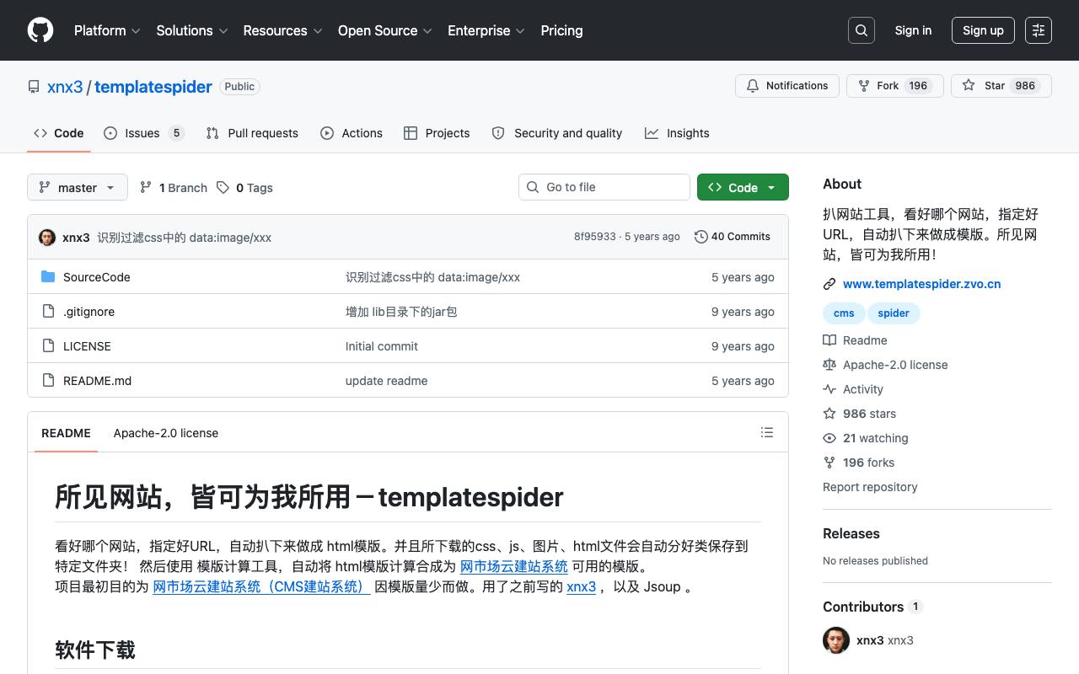Select the Code repository tab
This screenshot has height=674, width=1079.
[59, 133]
